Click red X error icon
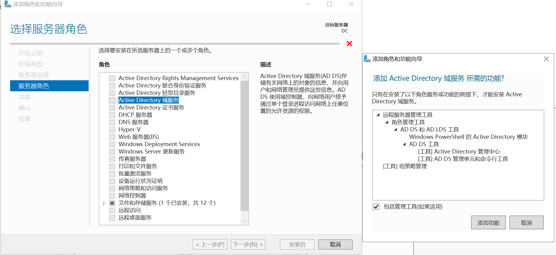 (349, 44)
